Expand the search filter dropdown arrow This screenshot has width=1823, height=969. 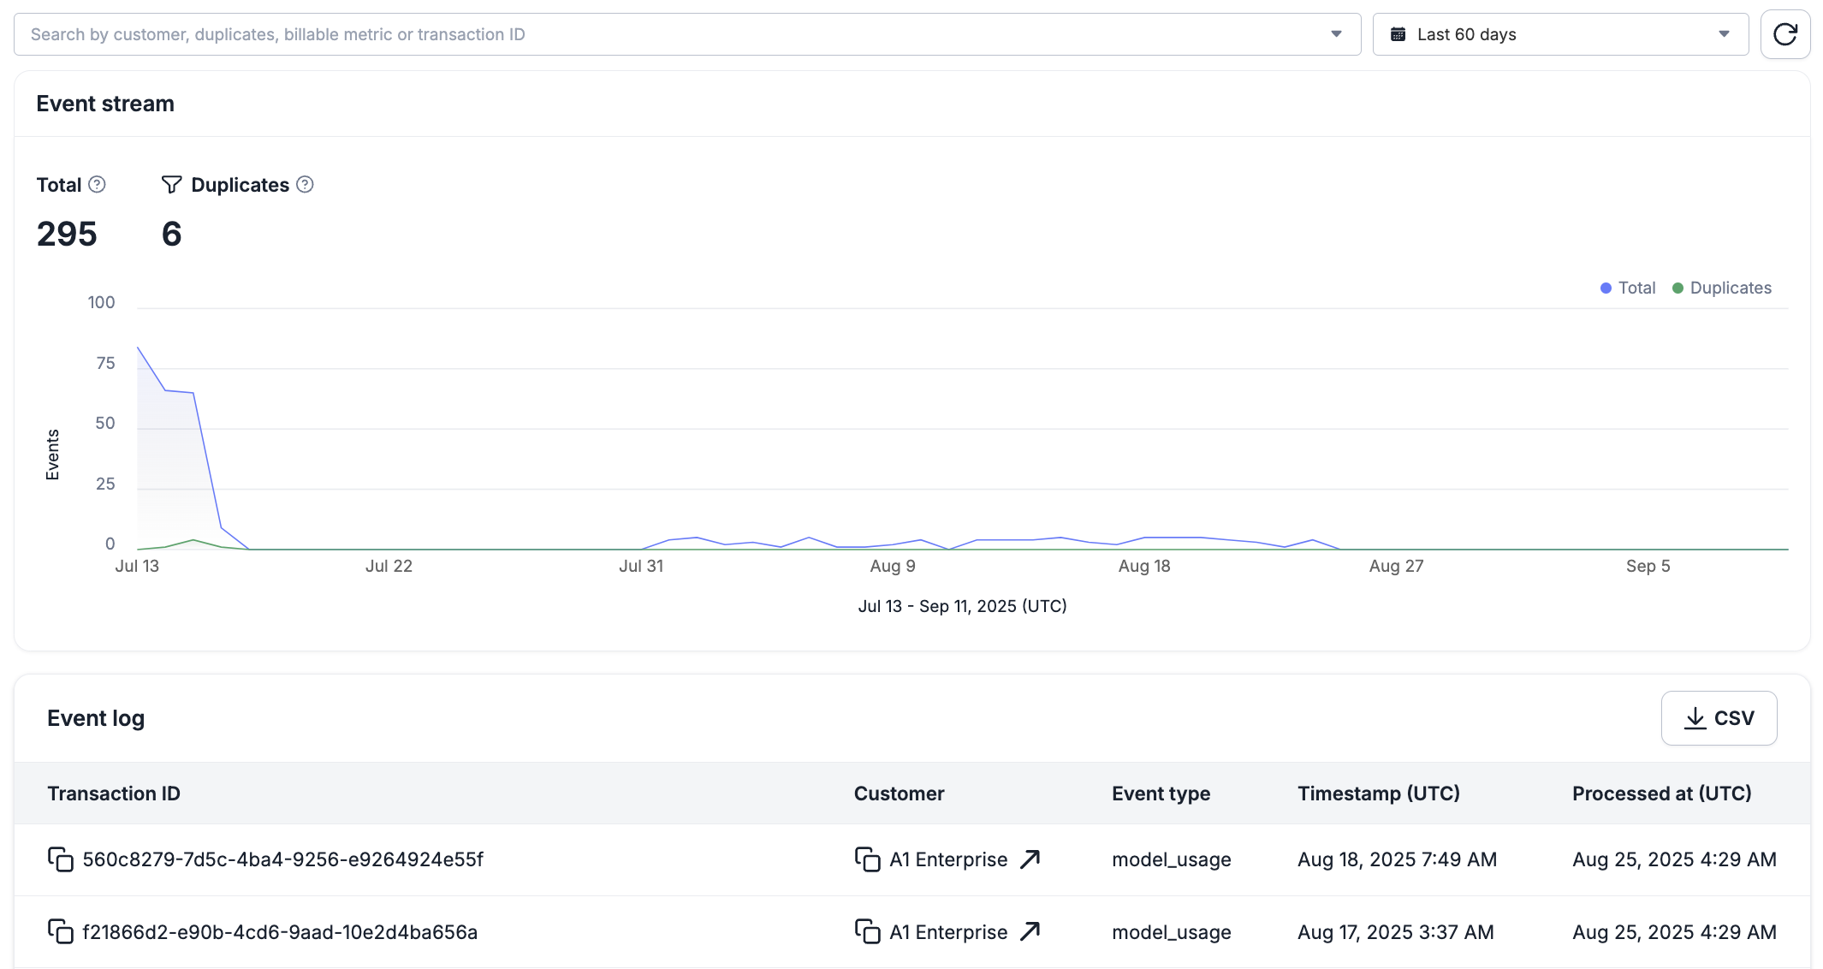tap(1336, 34)
